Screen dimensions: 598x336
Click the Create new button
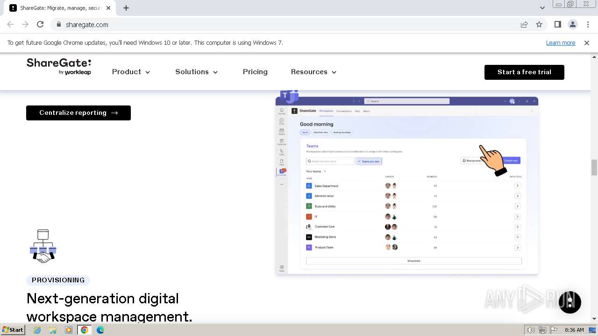point(511,161)
